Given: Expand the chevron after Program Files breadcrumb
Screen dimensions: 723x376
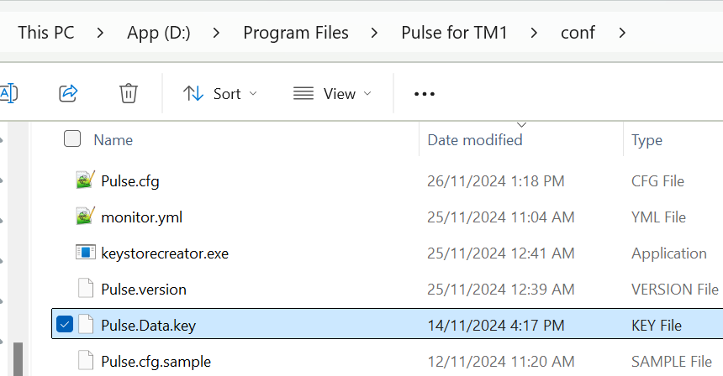Looking at the screenshot, I should pyautogui.click(x=375, y=33).
